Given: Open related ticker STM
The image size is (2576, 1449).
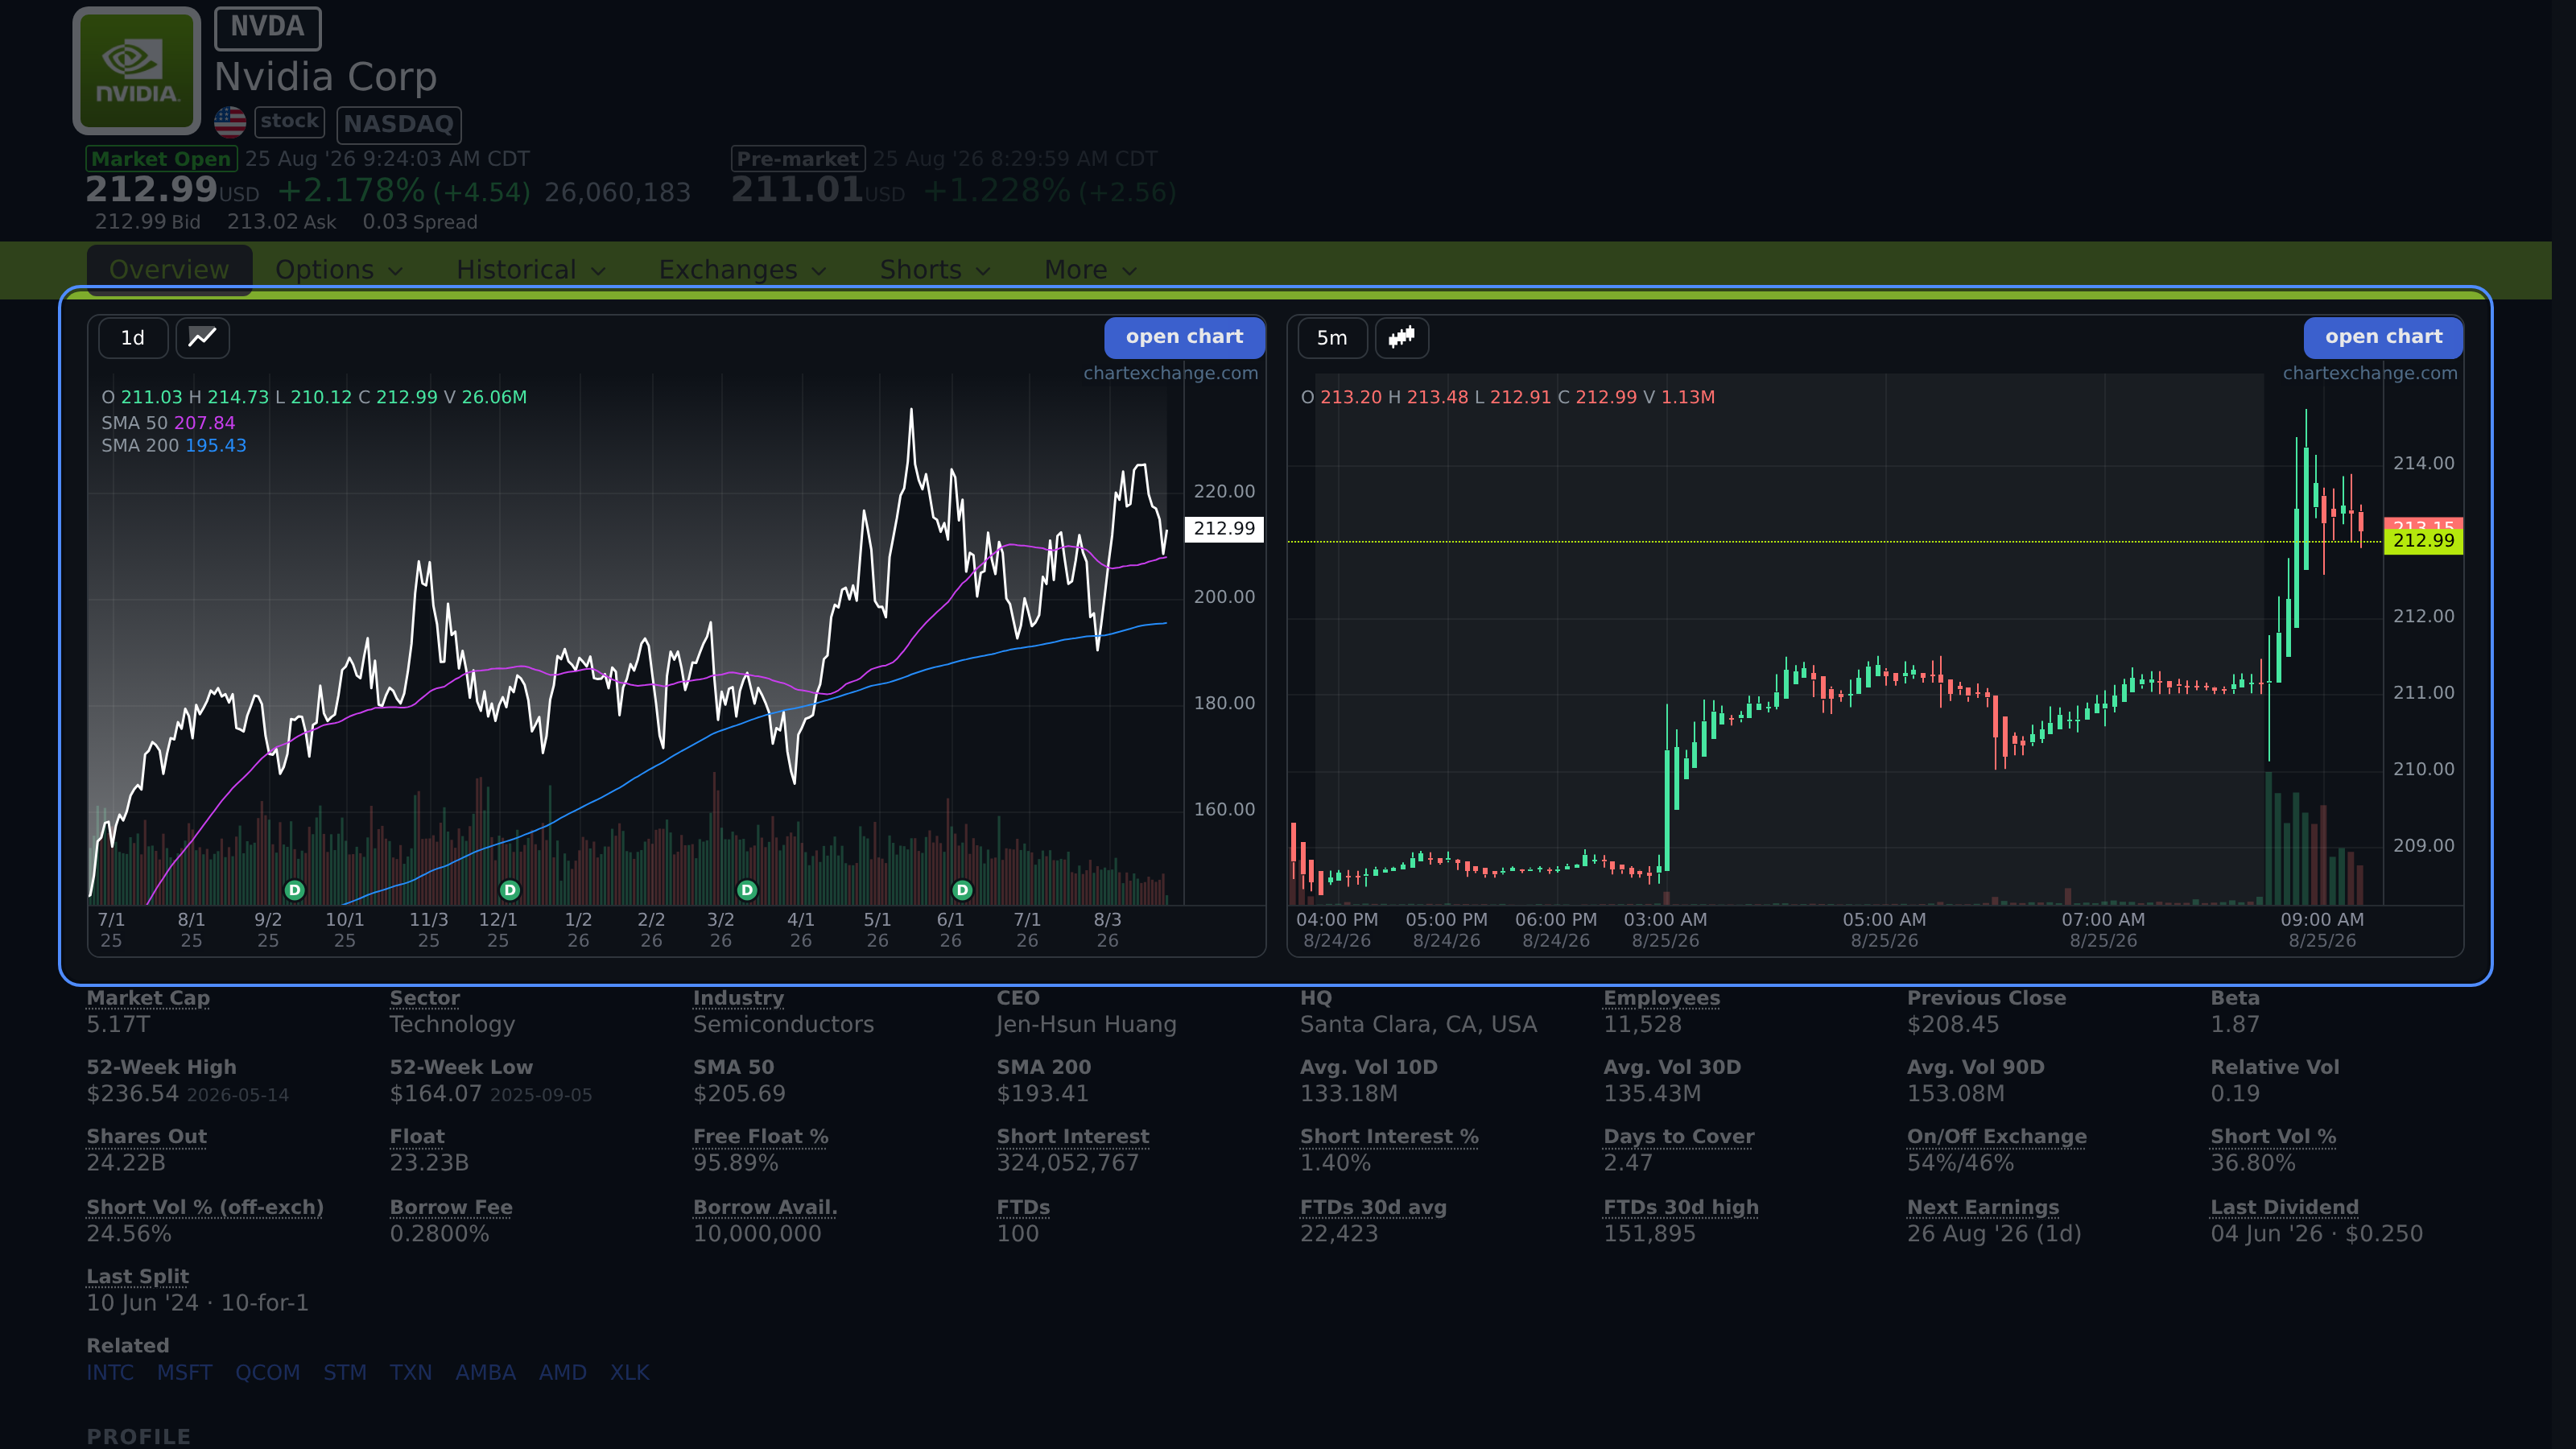Looking at the screenshot, I should click(x=345, y=1372).
